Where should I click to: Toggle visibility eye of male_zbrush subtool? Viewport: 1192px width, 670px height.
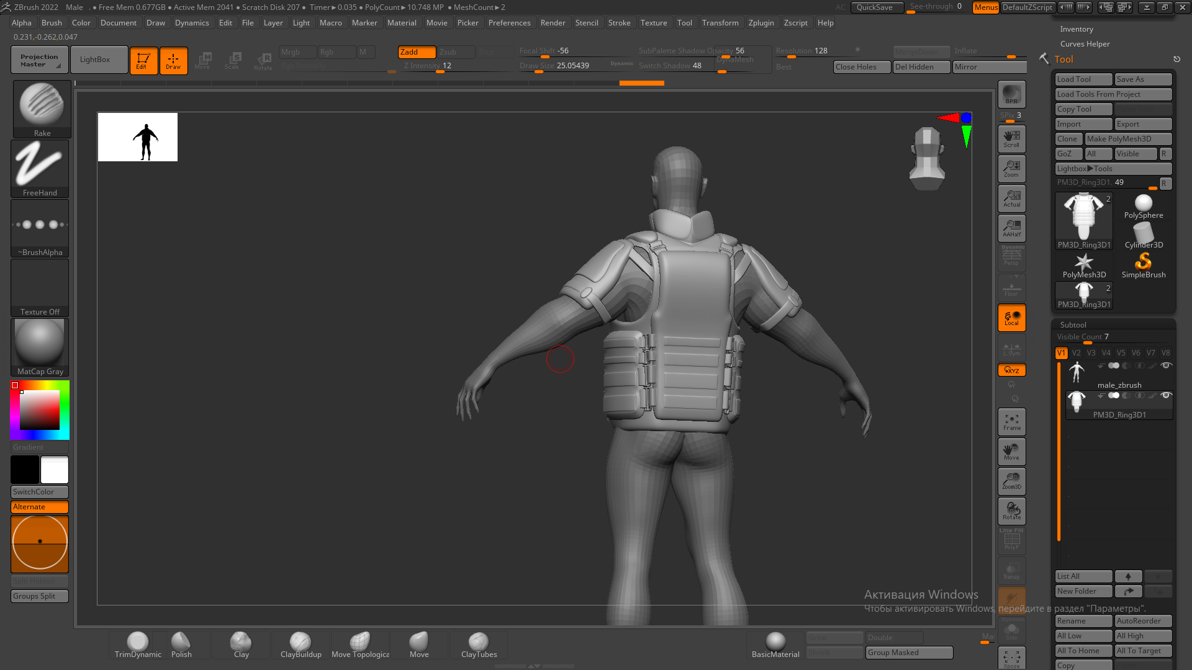(1166, 365)
